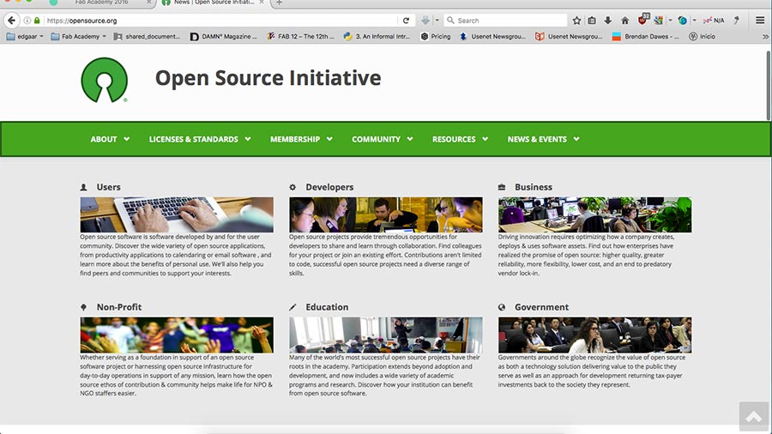Image resolution: width=772 pixels, height=434 pixels.
Task: Expand the COMMUNITY menu chevron
Action: tap(410, 139)
